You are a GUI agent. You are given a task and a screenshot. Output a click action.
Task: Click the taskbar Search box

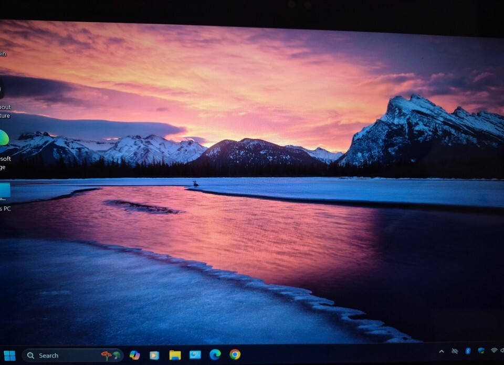(58, 356)
